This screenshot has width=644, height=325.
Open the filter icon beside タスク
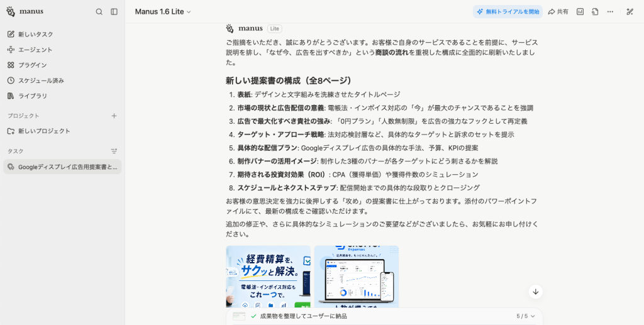114,151
